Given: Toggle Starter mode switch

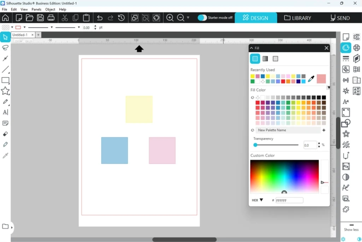Looking at the screenshot, I should [x=202, y=18].
